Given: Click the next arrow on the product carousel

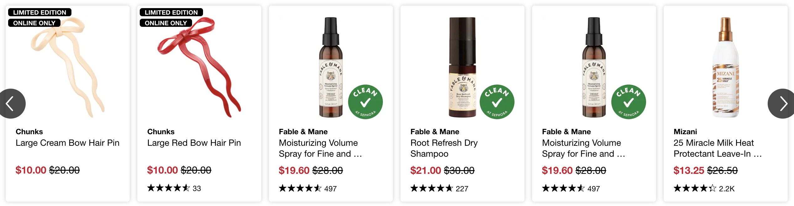Looking at the screenshot, I should [x=782, y=104].
